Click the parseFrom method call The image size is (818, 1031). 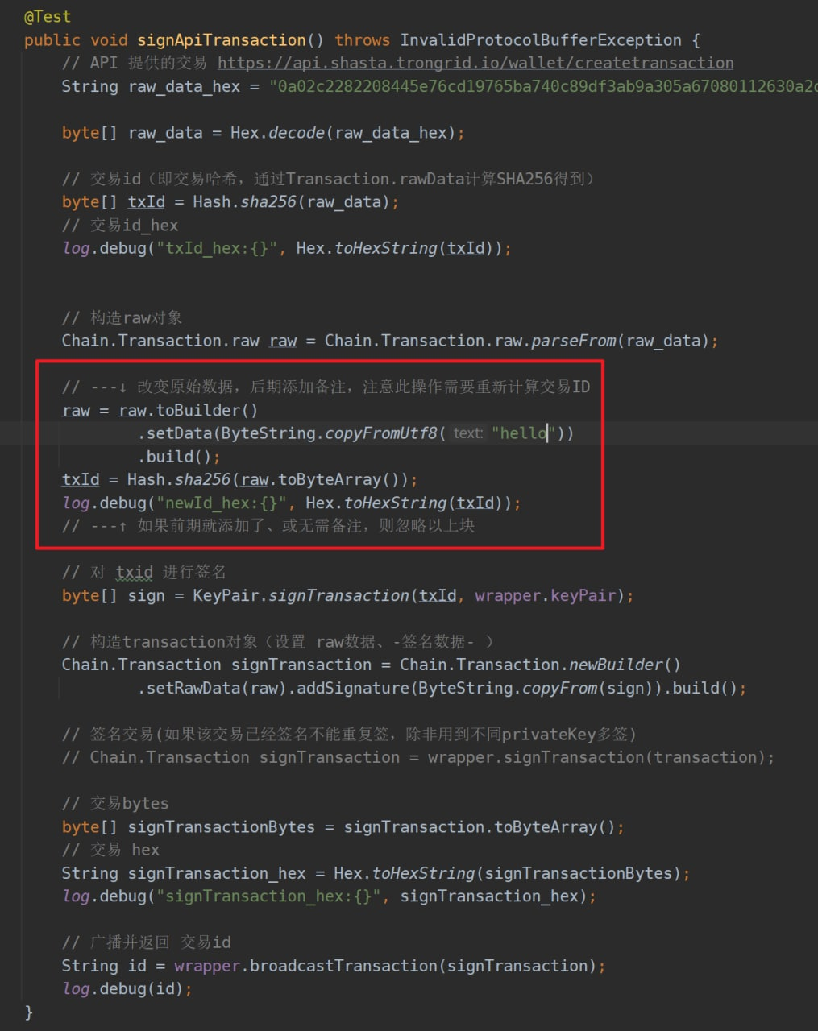(574, 341)
